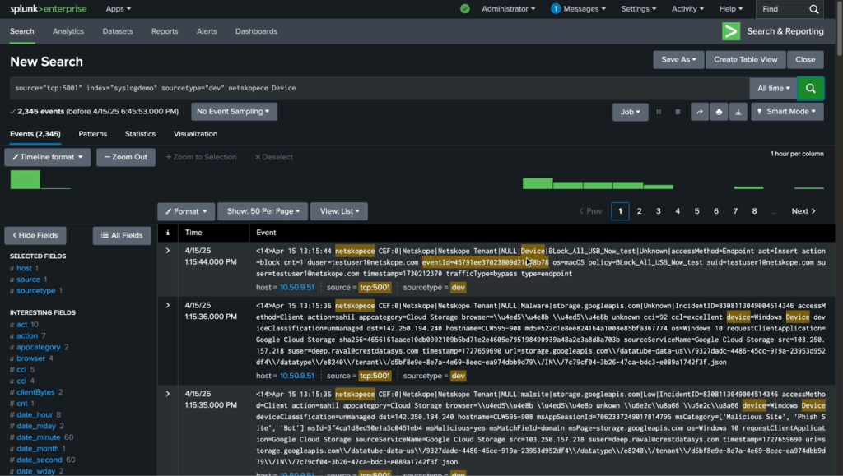Click the Find input field
The image size is (843, 476).
(781, 9)
